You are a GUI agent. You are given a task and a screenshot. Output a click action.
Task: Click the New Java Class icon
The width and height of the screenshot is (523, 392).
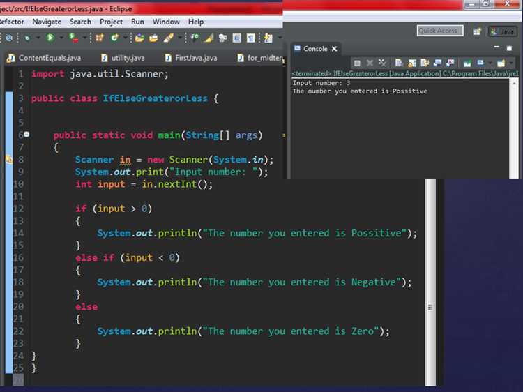pos(115,38)
